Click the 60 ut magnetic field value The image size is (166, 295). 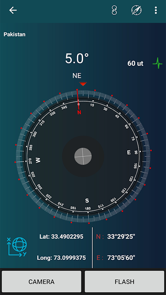click(135, 63)
